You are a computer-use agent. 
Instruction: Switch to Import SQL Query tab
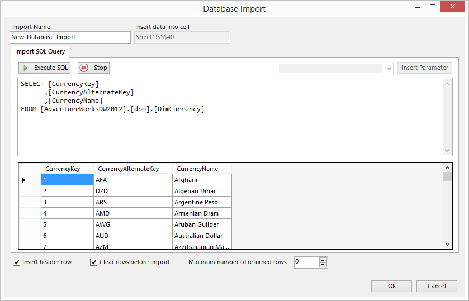point(40,52)
